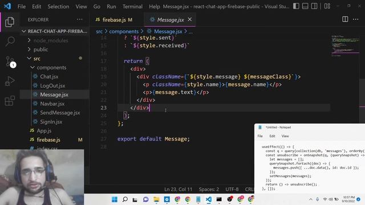This screenshot has width=365, height=205.
Task: Click the breadcrumb ellipsis symbol segment
Action: pyautogui.click(x=190, y=32)
